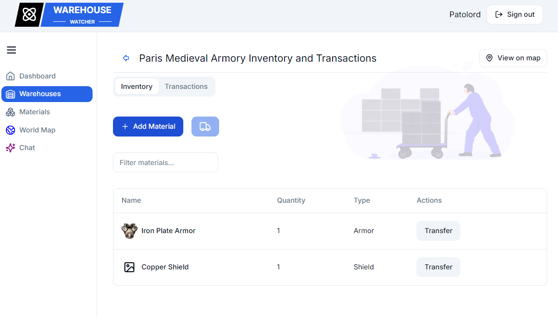Transfer the Iron Plate Armor
The height and width of the screenshot is (317, 558).
click(x=438, y=231)
